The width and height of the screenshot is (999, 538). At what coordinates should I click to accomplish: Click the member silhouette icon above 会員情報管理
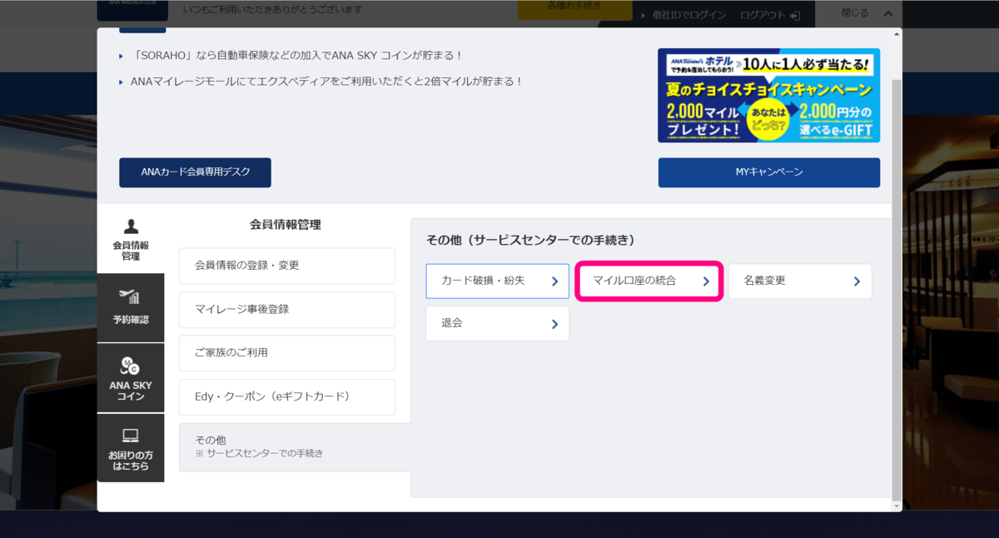(131, 227)
